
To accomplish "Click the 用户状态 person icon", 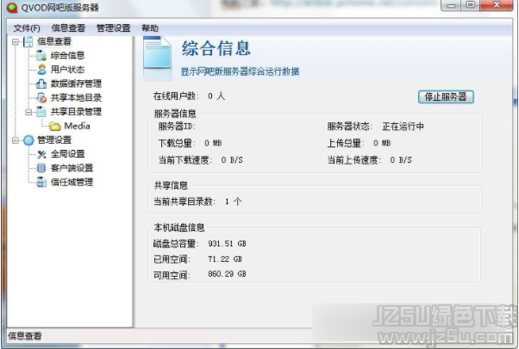I will (41, 70).
